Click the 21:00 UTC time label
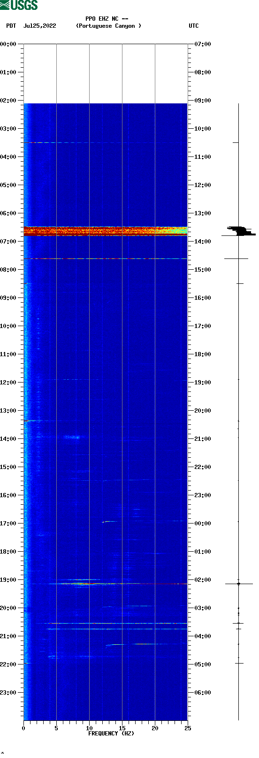 pyautogui.click(x=203, y=439)
